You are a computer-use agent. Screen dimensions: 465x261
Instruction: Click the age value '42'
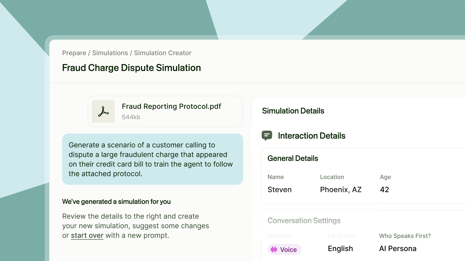pyautogui.click(x=385, y=190)
